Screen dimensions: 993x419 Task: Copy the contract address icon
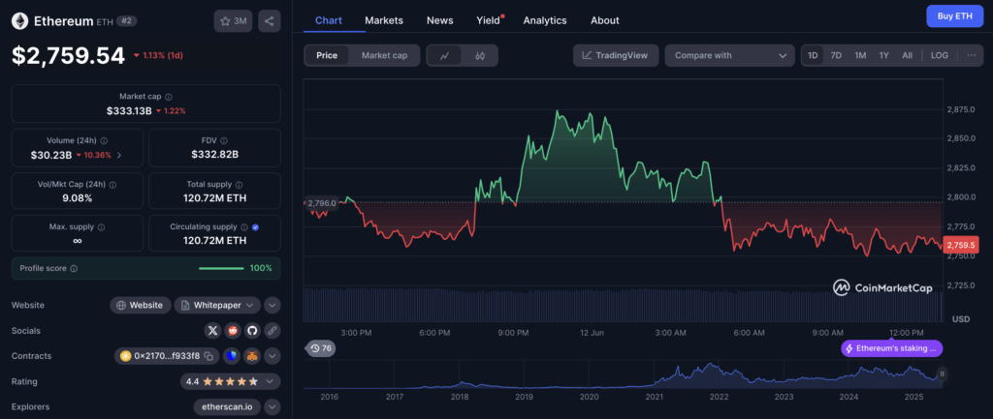[x=208, y=356]
